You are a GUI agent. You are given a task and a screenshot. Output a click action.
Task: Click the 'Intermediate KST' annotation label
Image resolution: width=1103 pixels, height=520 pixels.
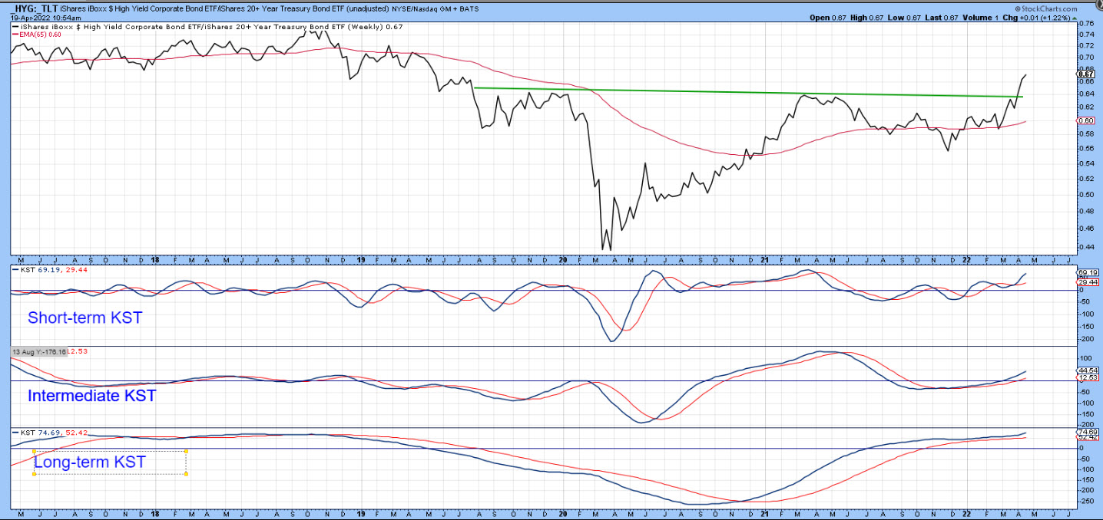point(91,396)
